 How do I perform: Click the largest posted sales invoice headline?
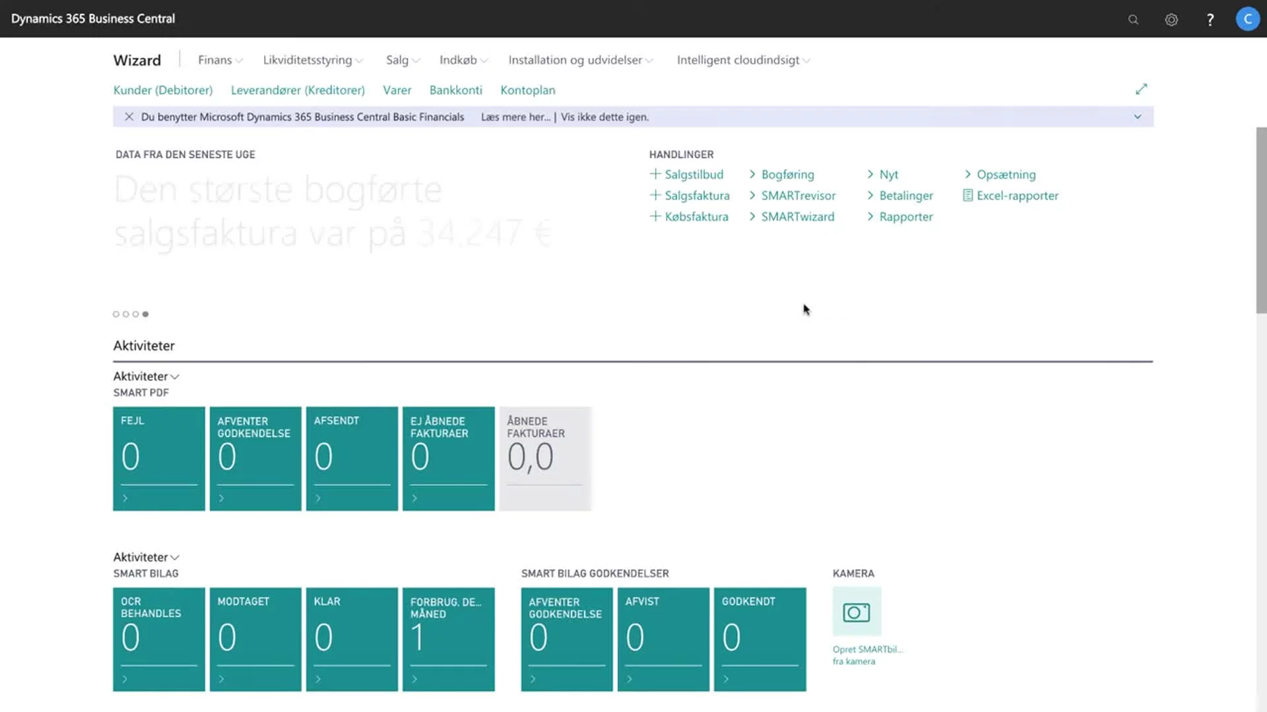[333, 211]
